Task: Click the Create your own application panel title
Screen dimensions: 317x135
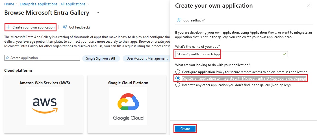Action: pos(214,6)
